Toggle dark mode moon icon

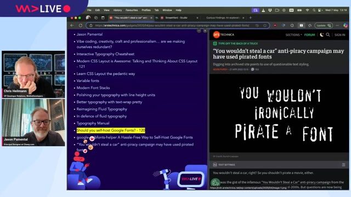pyautogui.click(x=321, y=34)
